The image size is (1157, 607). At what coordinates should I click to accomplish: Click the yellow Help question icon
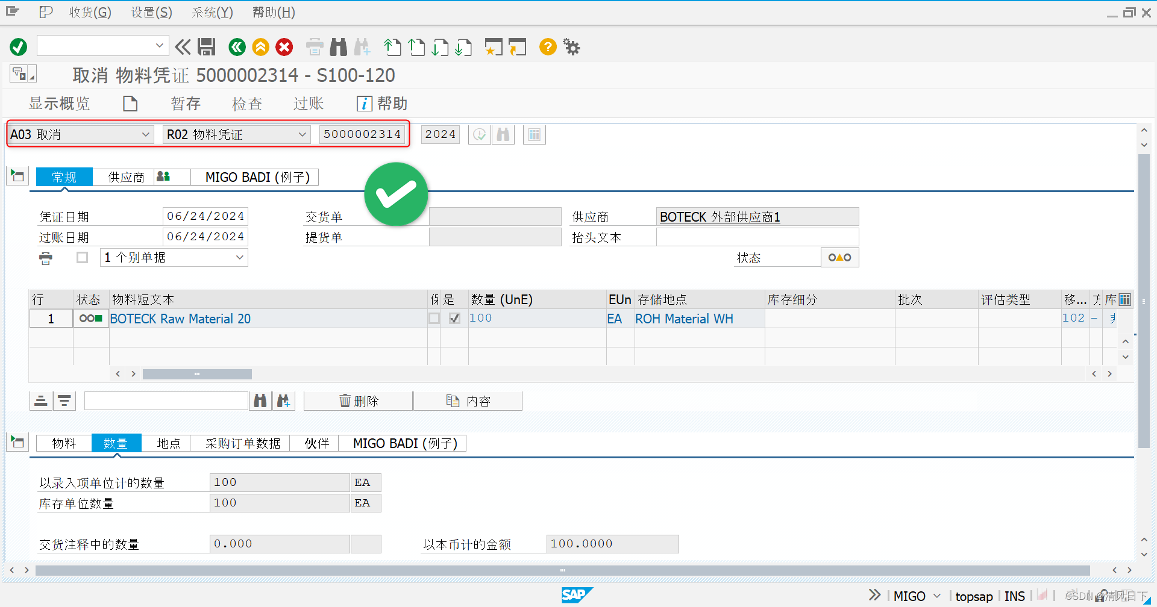click(x=548, y=46)
